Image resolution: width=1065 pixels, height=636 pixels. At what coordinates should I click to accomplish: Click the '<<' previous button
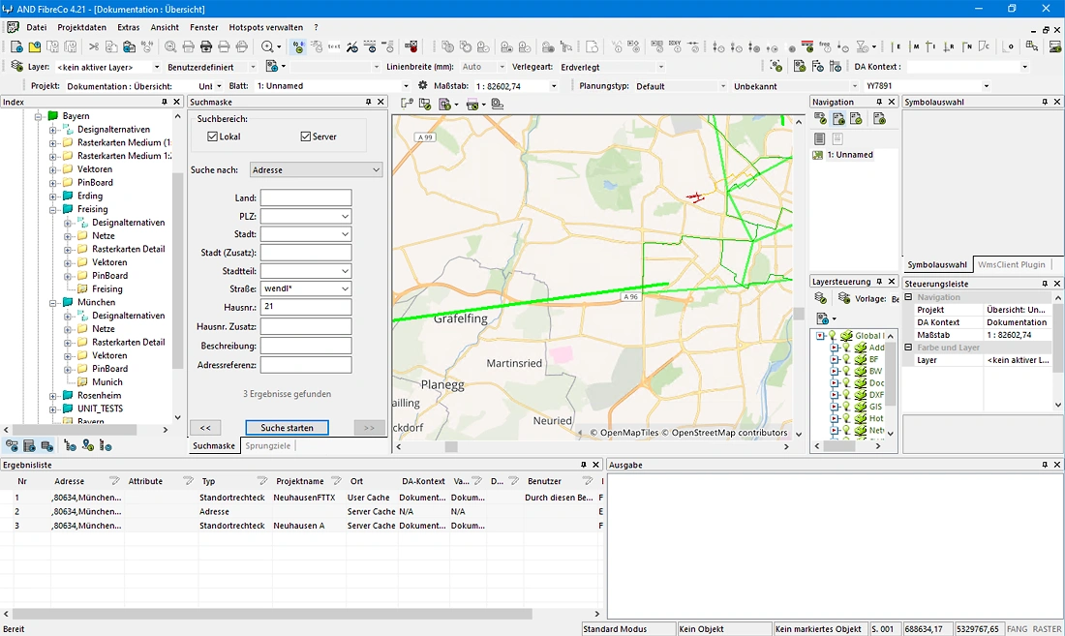205,428
